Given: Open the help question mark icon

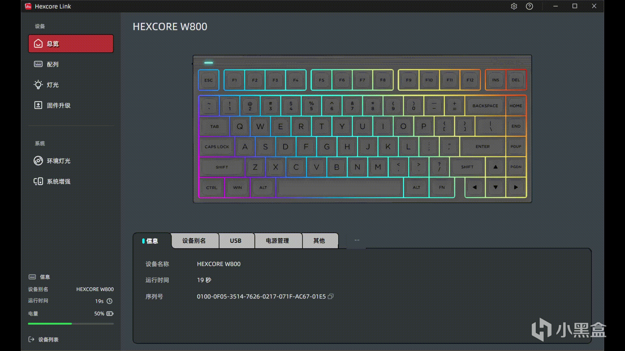Looking at the screenshot, I should (x=529, y=6).
